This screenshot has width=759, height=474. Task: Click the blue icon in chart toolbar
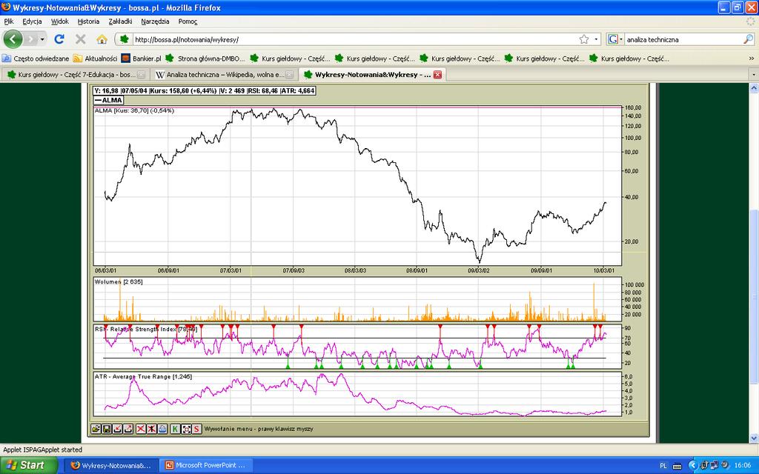[162, 429]
